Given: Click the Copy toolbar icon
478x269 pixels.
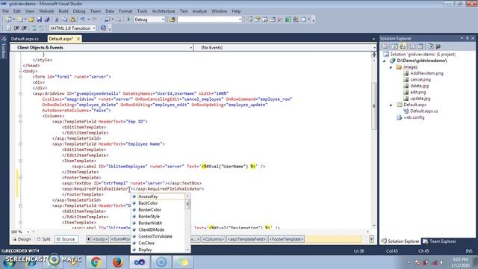Looking at the screenshot, I should (65, 19).
